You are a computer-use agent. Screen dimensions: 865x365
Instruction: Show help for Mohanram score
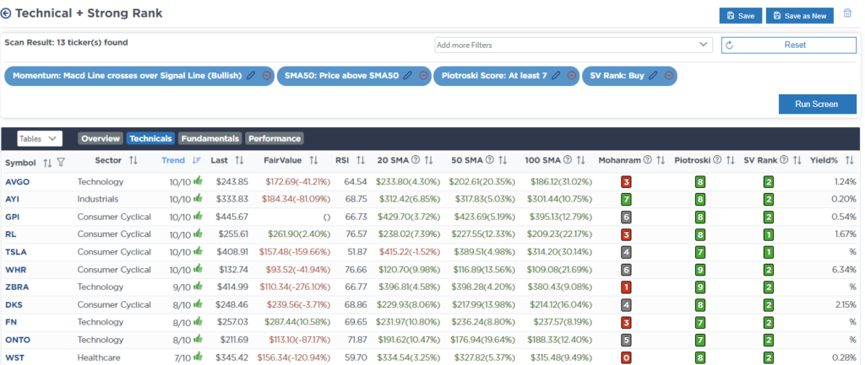click(x=647, y=160)
